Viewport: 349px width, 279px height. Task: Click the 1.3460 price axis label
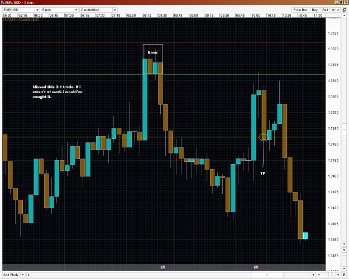pos(333,240)
